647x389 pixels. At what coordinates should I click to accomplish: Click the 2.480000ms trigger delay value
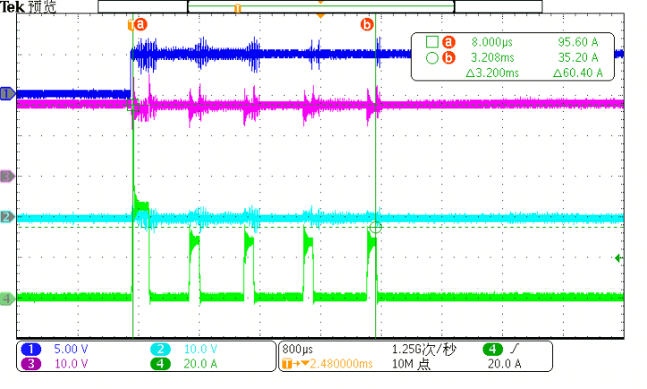[x=340, y=364]
